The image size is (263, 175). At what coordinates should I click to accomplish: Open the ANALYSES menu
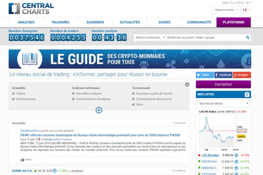coord(26,22)
